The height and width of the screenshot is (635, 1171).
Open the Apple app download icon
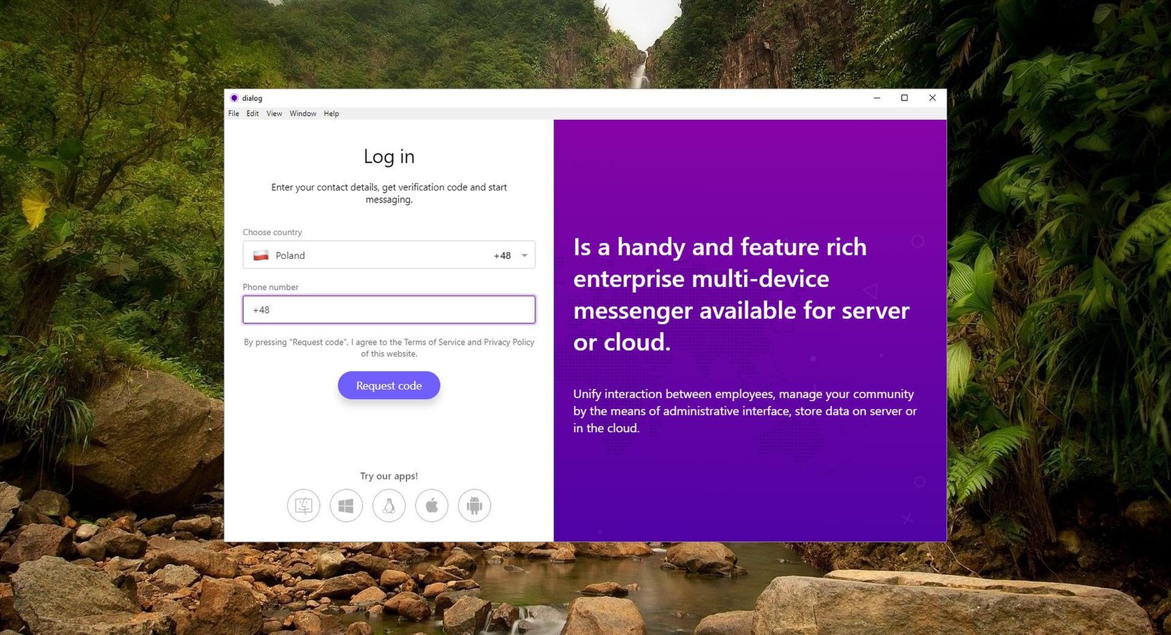(x=432, y=506)
